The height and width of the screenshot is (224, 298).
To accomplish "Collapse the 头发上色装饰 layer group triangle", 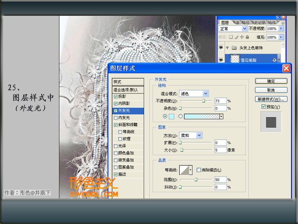I will click(227, 48).
